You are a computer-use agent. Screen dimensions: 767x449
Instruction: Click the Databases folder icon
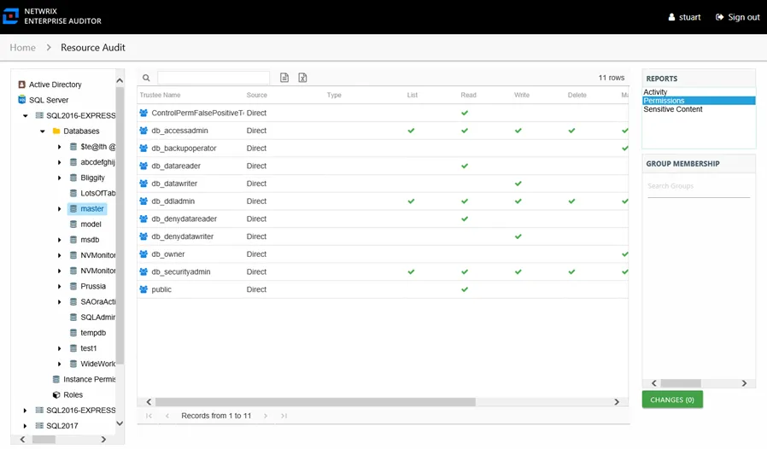pos(56,131)
